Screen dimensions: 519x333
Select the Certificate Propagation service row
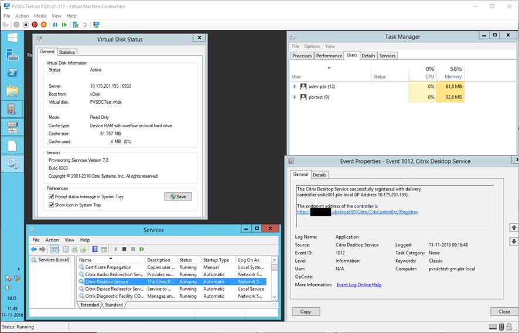[172, 267]
